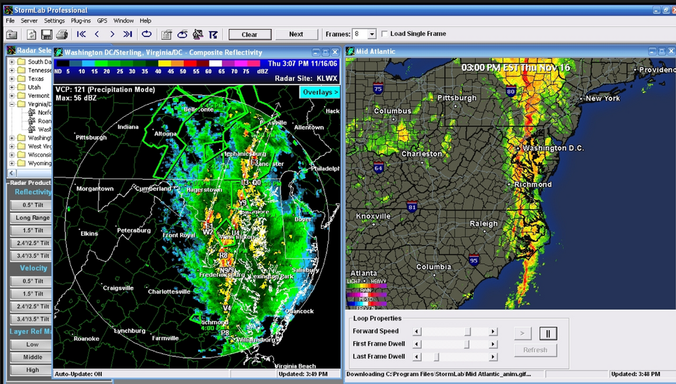Click the loop animation icon
The image size is (676, 384).
[x=147, y=34]
